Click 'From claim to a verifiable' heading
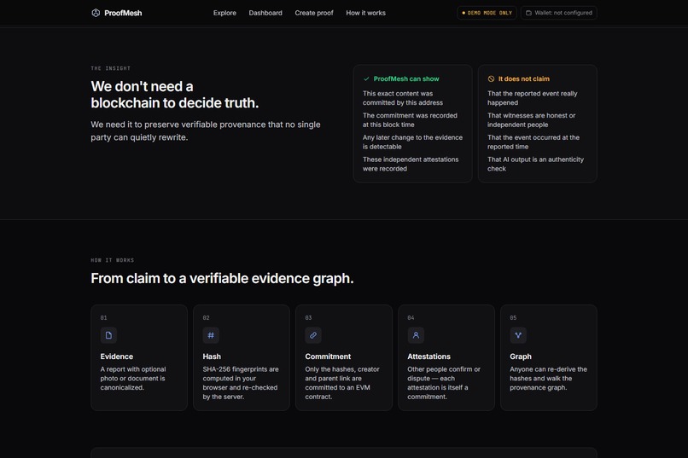The image size is (688, 458). (222, 278)
